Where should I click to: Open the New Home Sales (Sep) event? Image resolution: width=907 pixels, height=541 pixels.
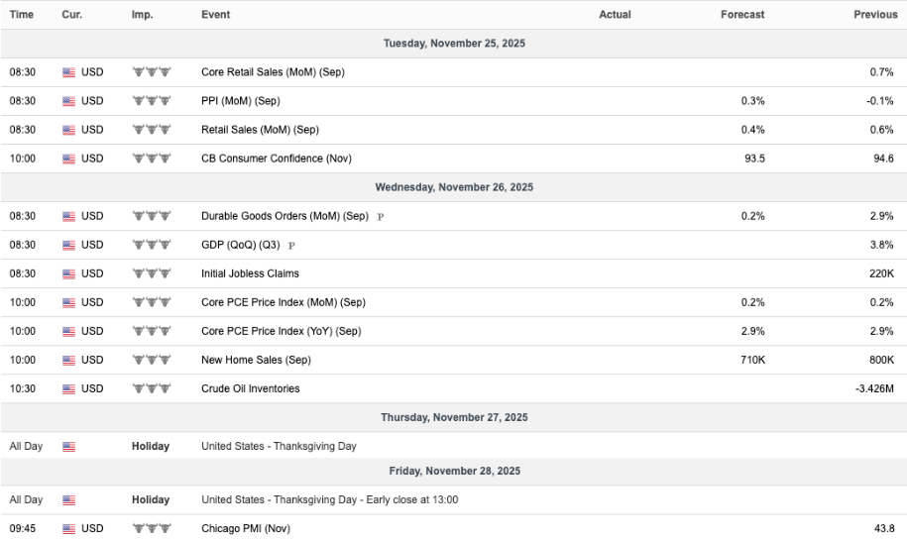256,360
